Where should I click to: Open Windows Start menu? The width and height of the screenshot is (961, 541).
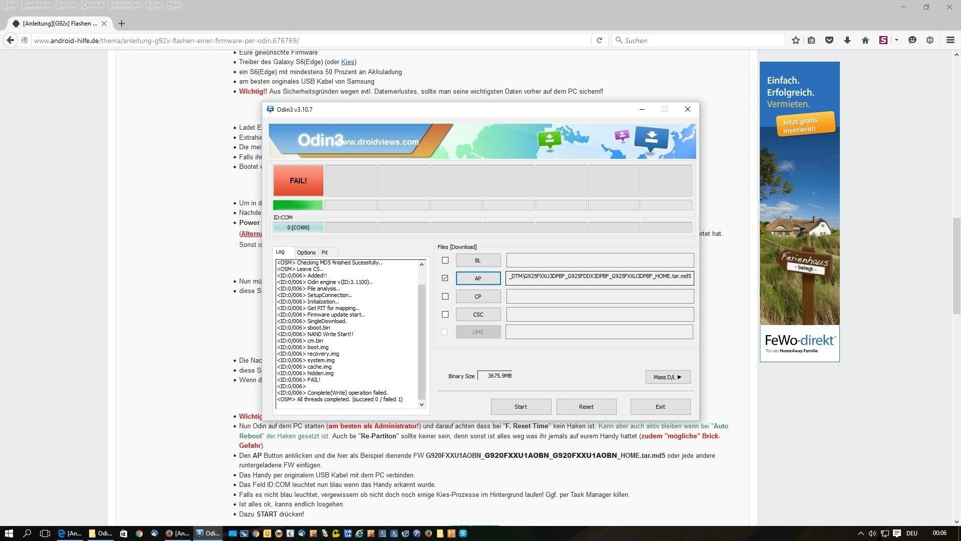[9, 533]
